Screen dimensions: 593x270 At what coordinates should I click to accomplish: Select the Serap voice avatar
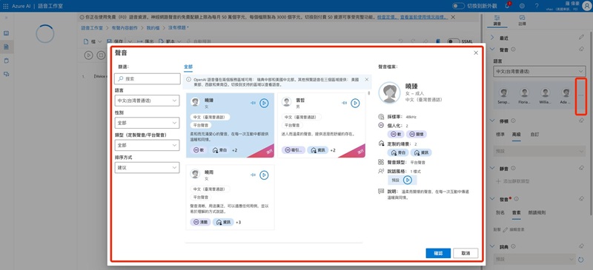503,96
